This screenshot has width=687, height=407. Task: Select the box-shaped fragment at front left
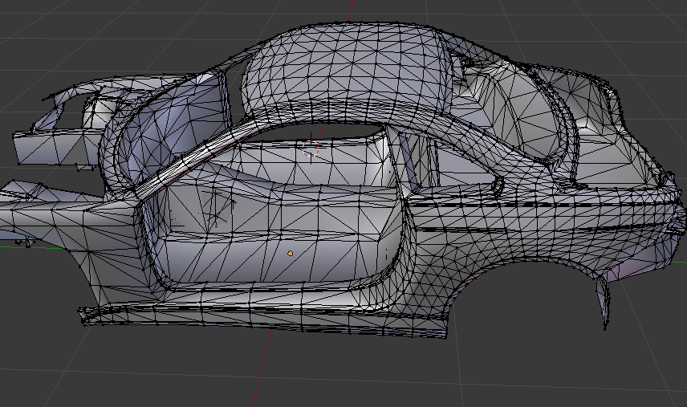(48, 148)
